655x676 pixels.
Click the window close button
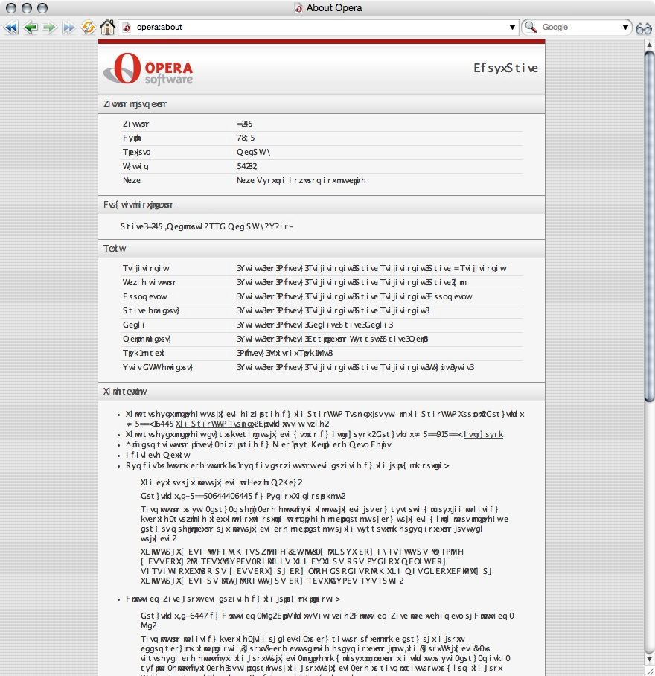[11, 7]
